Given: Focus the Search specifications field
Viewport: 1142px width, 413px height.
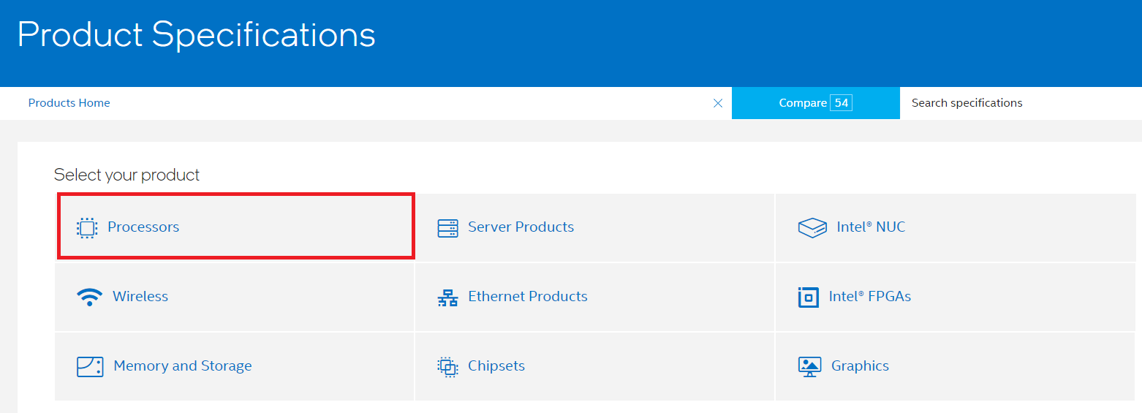Looking at the screenshot, I should 1021,103.
